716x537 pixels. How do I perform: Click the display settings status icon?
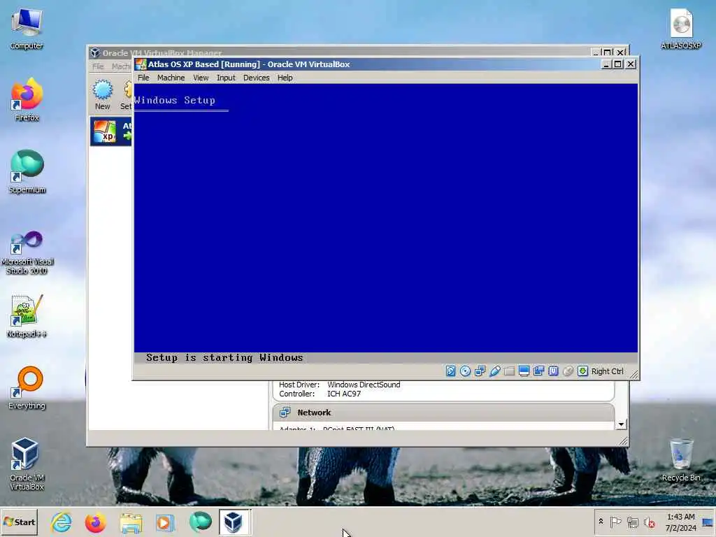pyautogui.click(x=524, y=371)
